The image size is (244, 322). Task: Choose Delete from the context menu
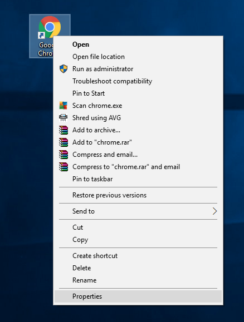pyautogui.click(x=138, y=268)
